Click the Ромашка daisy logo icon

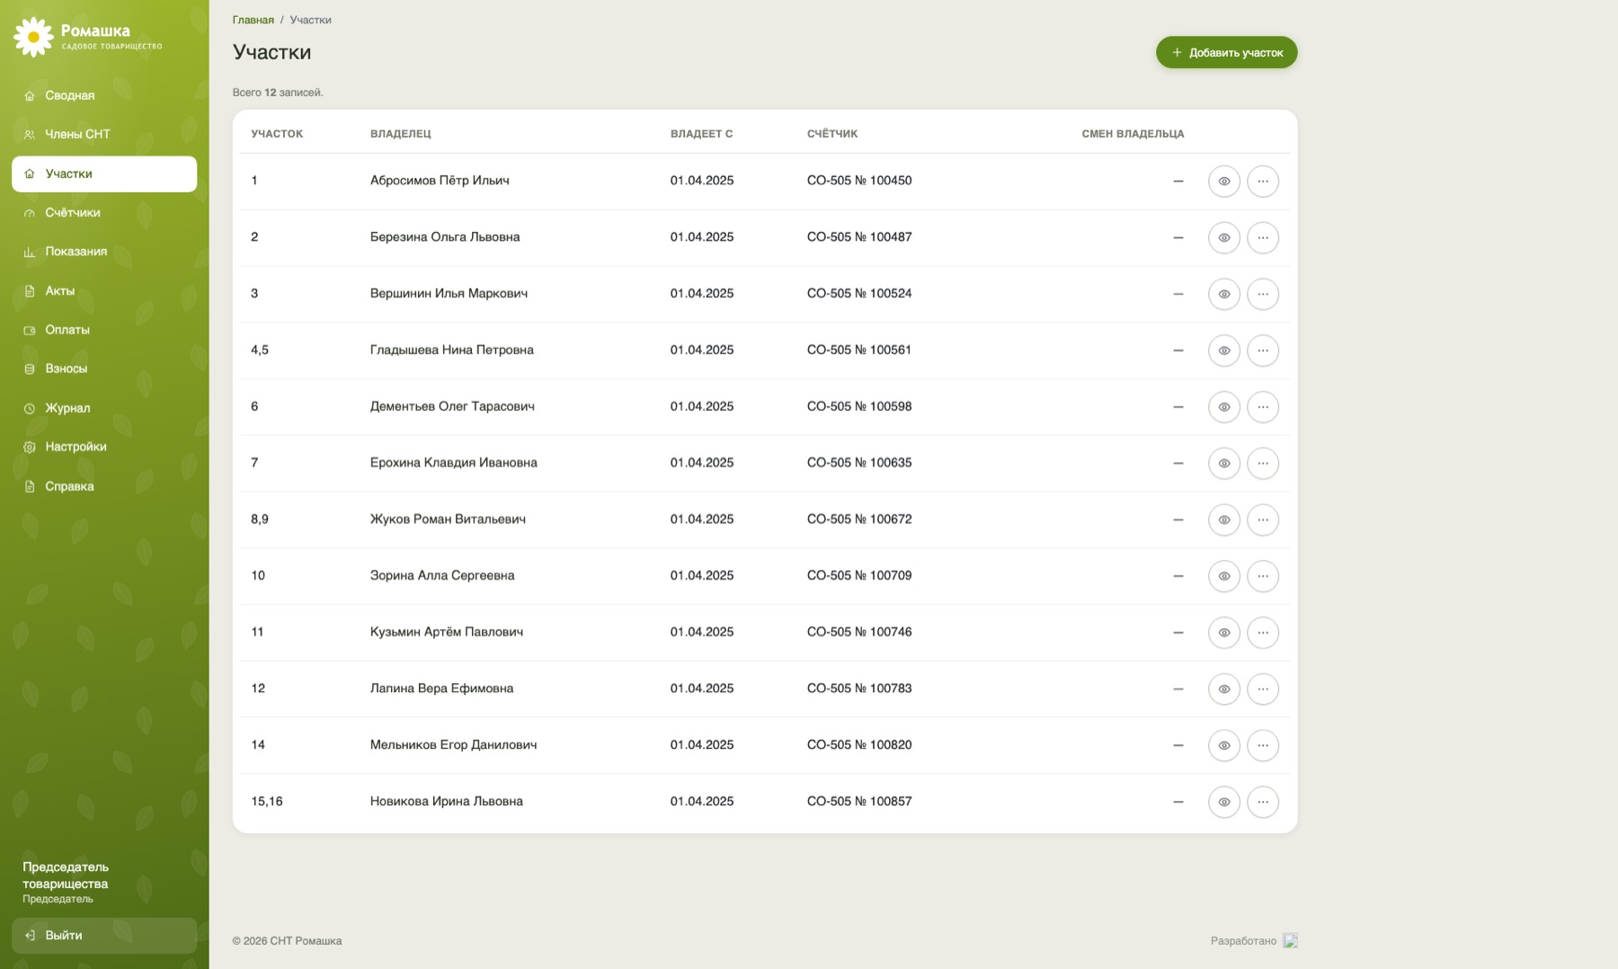click(x=34, y=37)
